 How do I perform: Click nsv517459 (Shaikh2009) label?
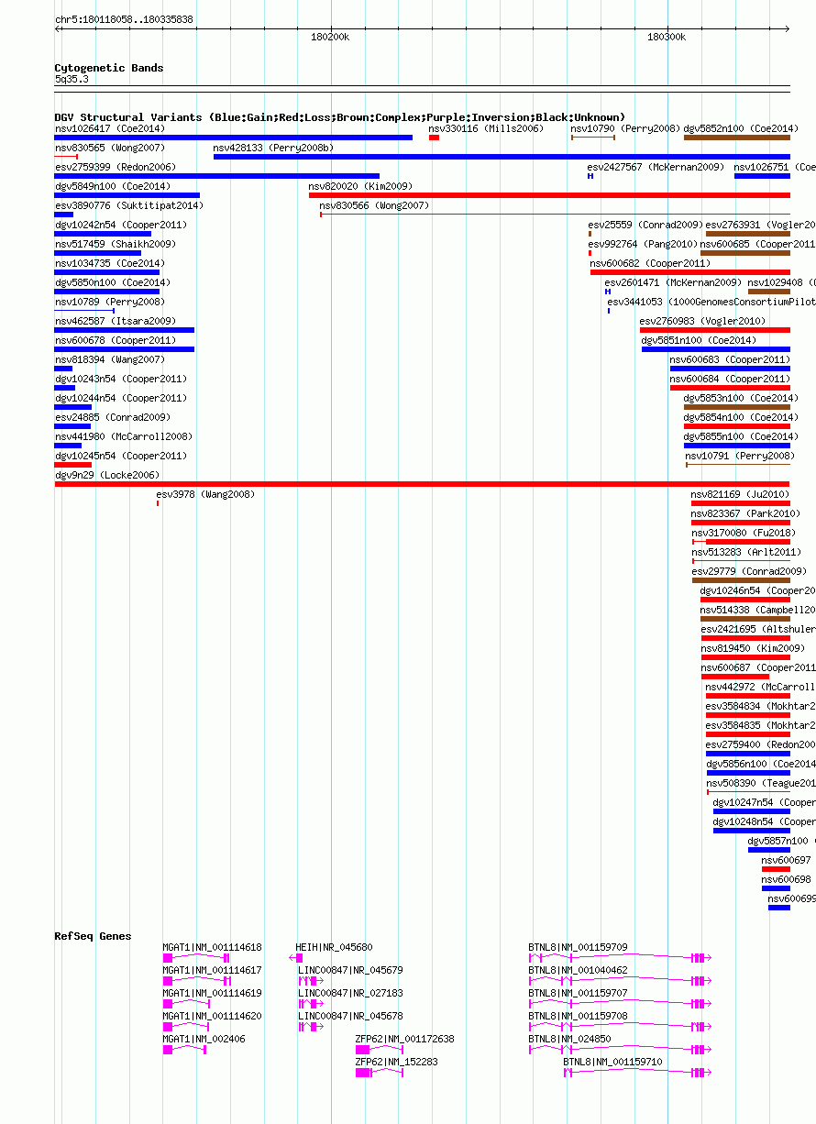click(x=115, y=245)
